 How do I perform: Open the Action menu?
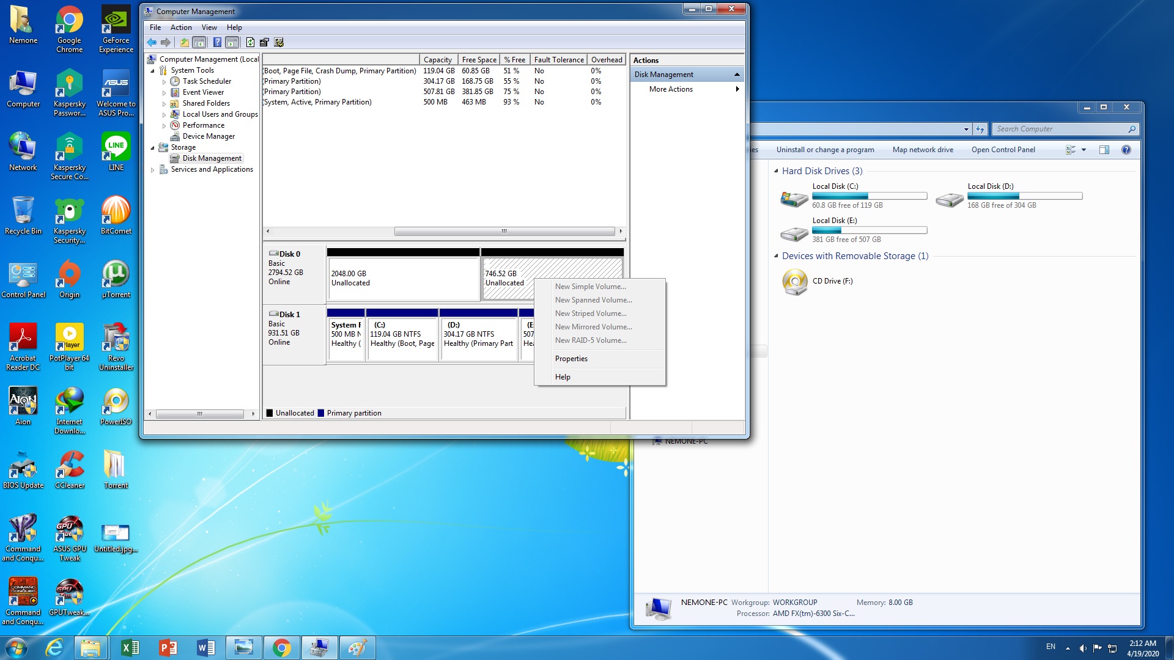click(x=181, y=28)
